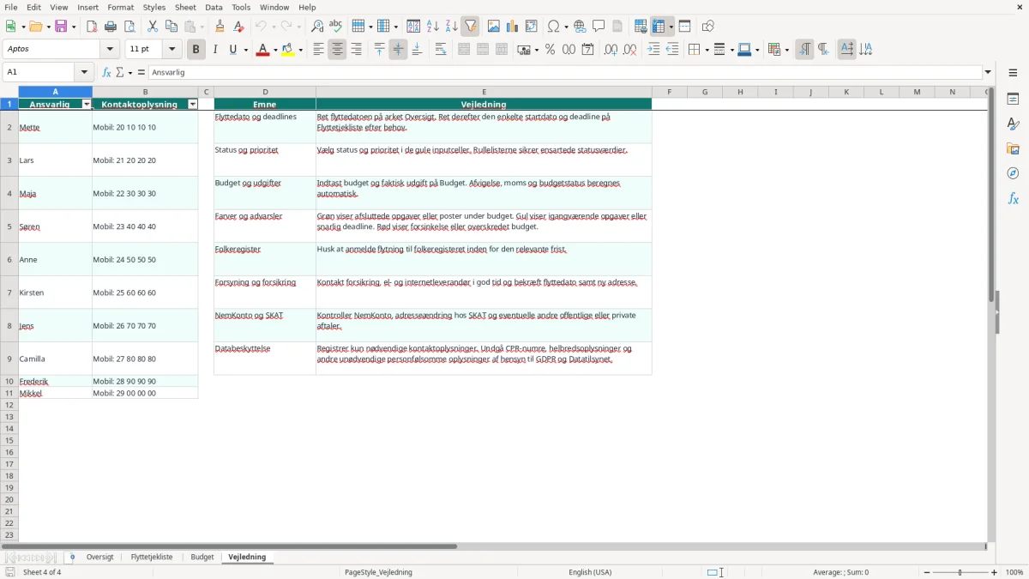
Task: Open the sidebar Gallery panel
Action: tap(1013, 148)
